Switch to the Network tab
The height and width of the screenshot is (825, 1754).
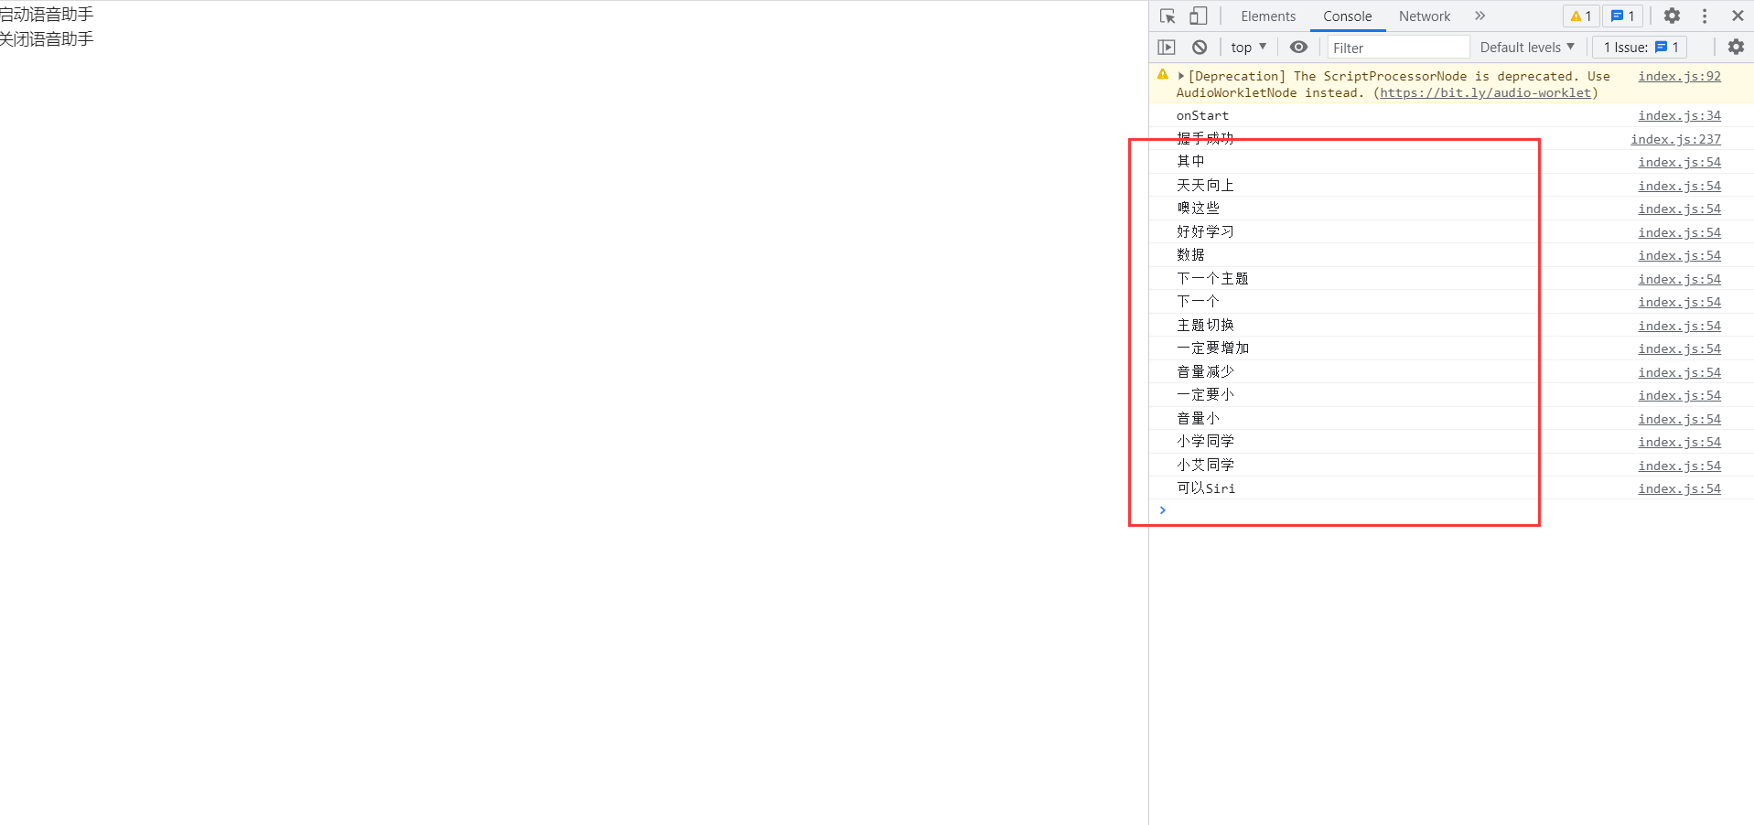click(1424, 16)
